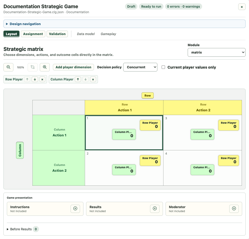Image resolution: width=249 pixels, height=239 pixels.
Task: Click the Moderator card label
Action: 177,207
